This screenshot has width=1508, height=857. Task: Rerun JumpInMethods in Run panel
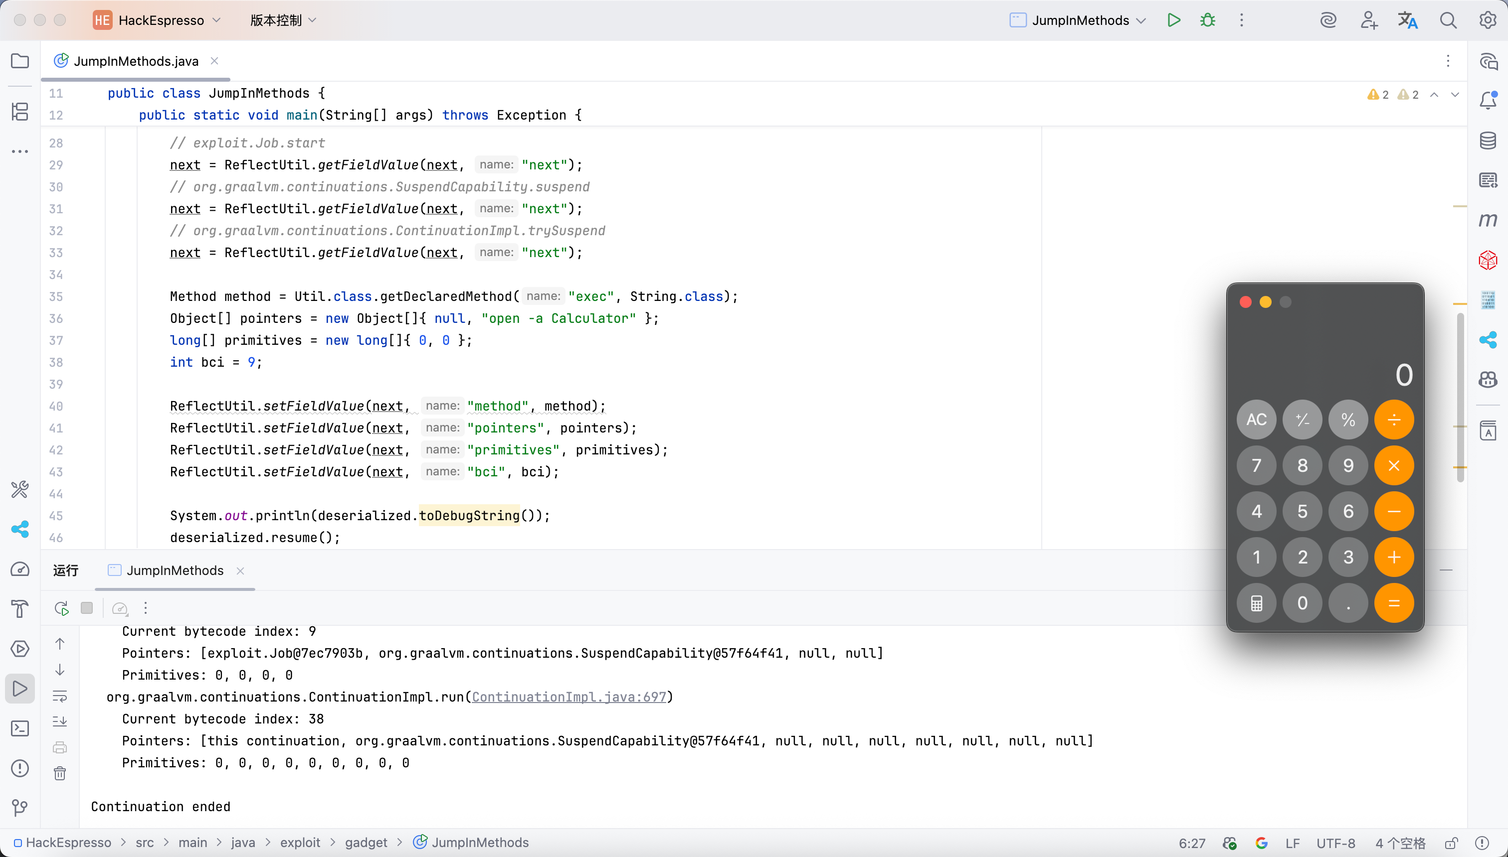click(x=61, y=608)
